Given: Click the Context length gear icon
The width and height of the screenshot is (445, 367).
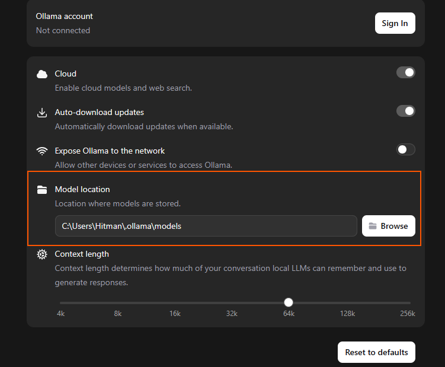Looking at the screenshot, I should (x=42, y=254).
